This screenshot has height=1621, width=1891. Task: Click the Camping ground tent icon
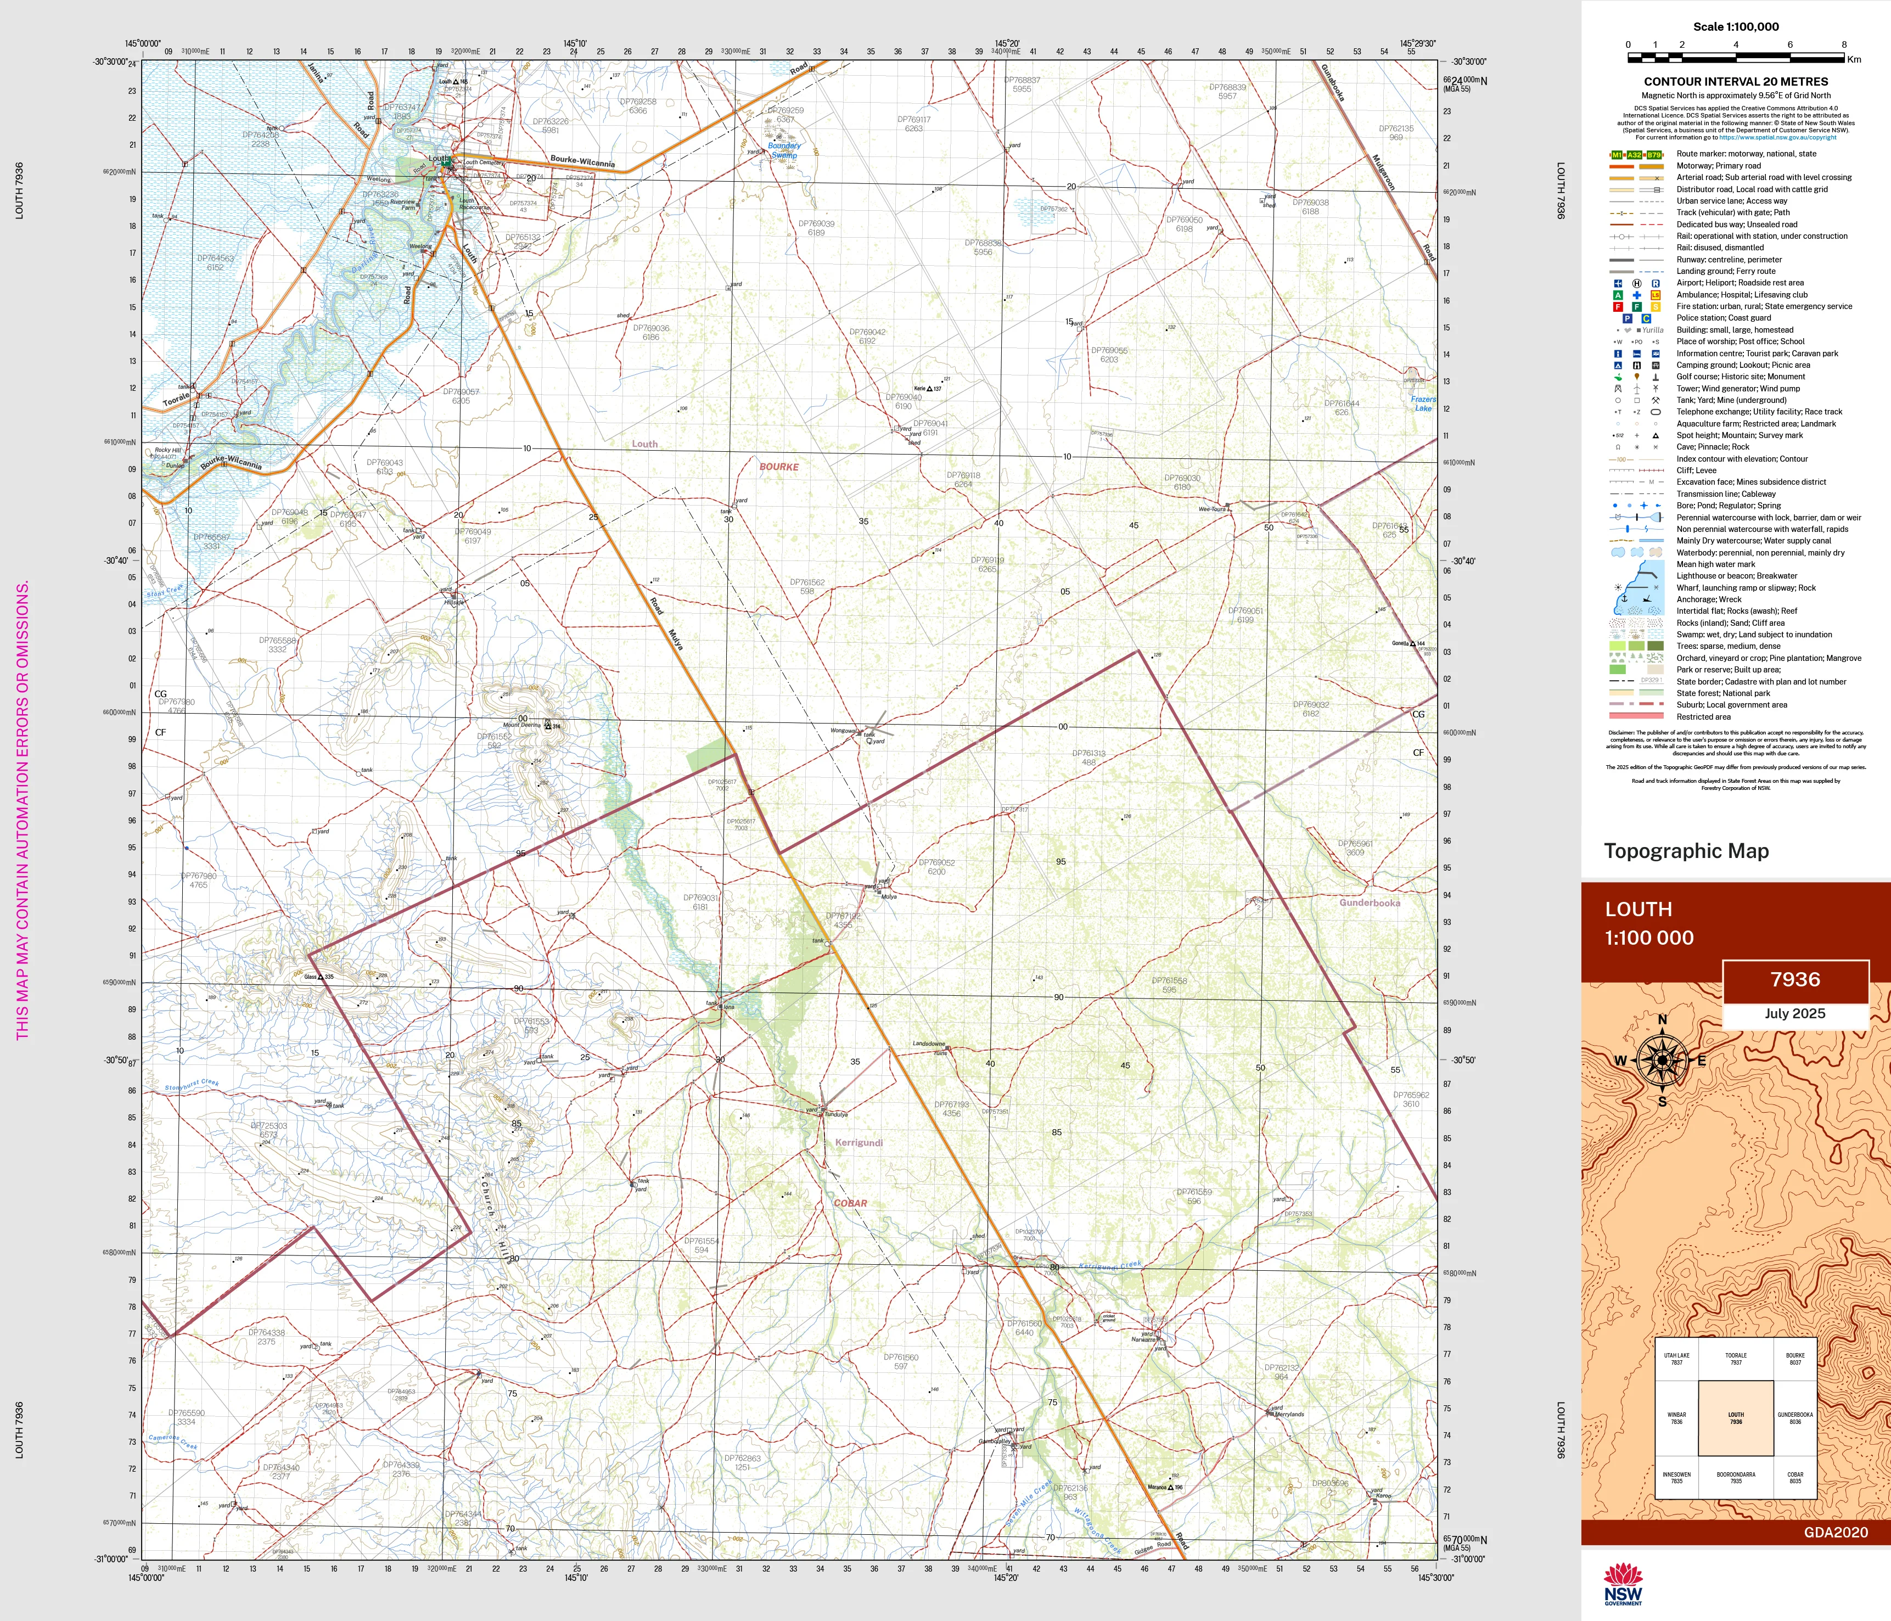[x=1618, y=365]
